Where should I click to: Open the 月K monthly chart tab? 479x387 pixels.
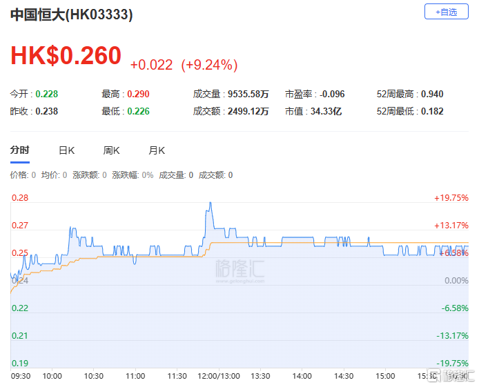click(x=157, y=150)
